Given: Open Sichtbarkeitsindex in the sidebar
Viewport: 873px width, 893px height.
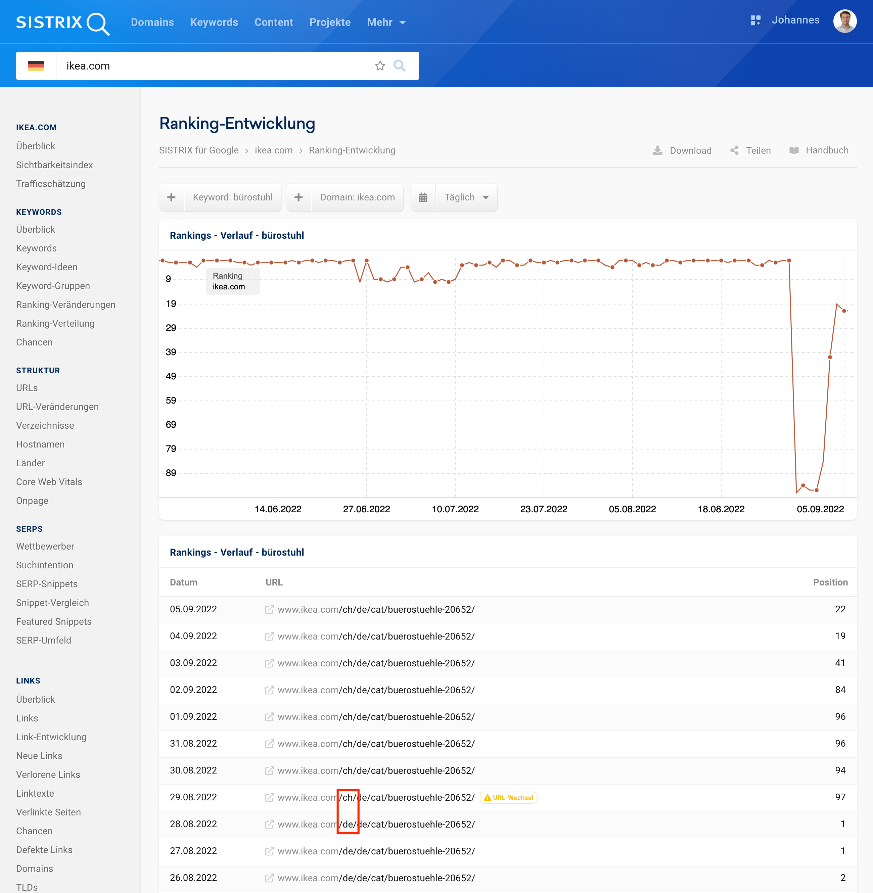Looking at the screenshot, I should tap(54, 165).
